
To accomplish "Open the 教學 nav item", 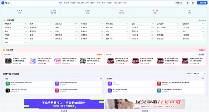I will [x=103, y=3].
